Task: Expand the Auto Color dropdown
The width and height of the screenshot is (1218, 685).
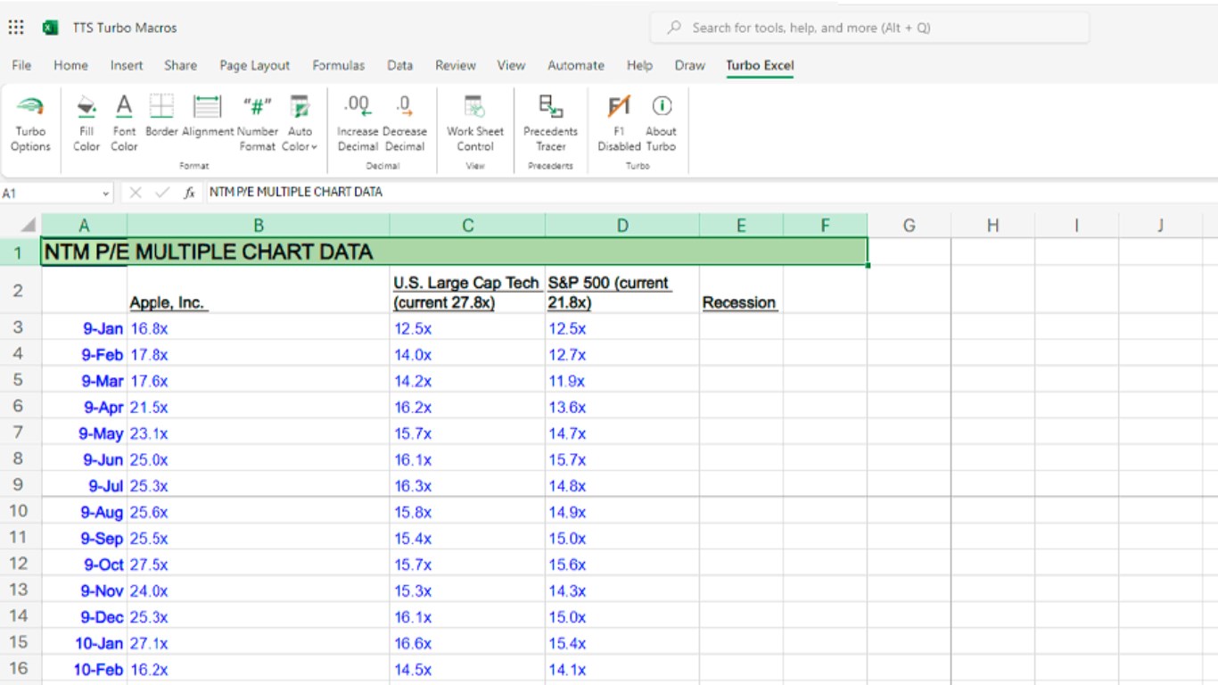Action: coord(300,146)
